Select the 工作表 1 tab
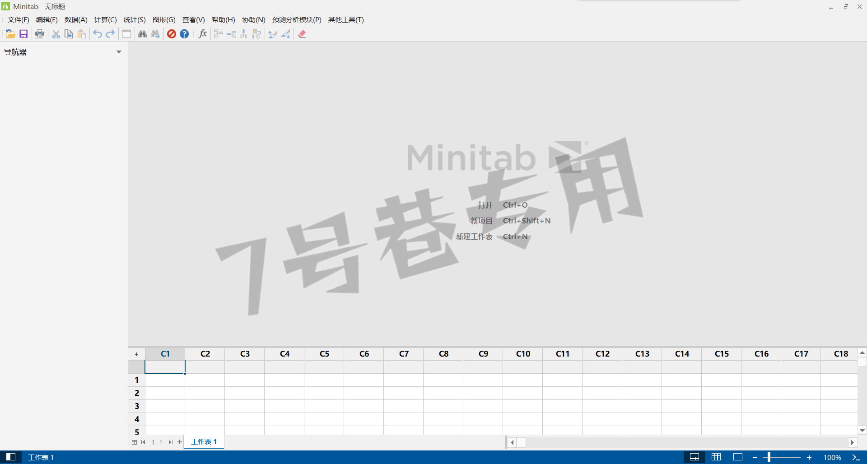Screen dimensions: 867x464 click(204, 442)
